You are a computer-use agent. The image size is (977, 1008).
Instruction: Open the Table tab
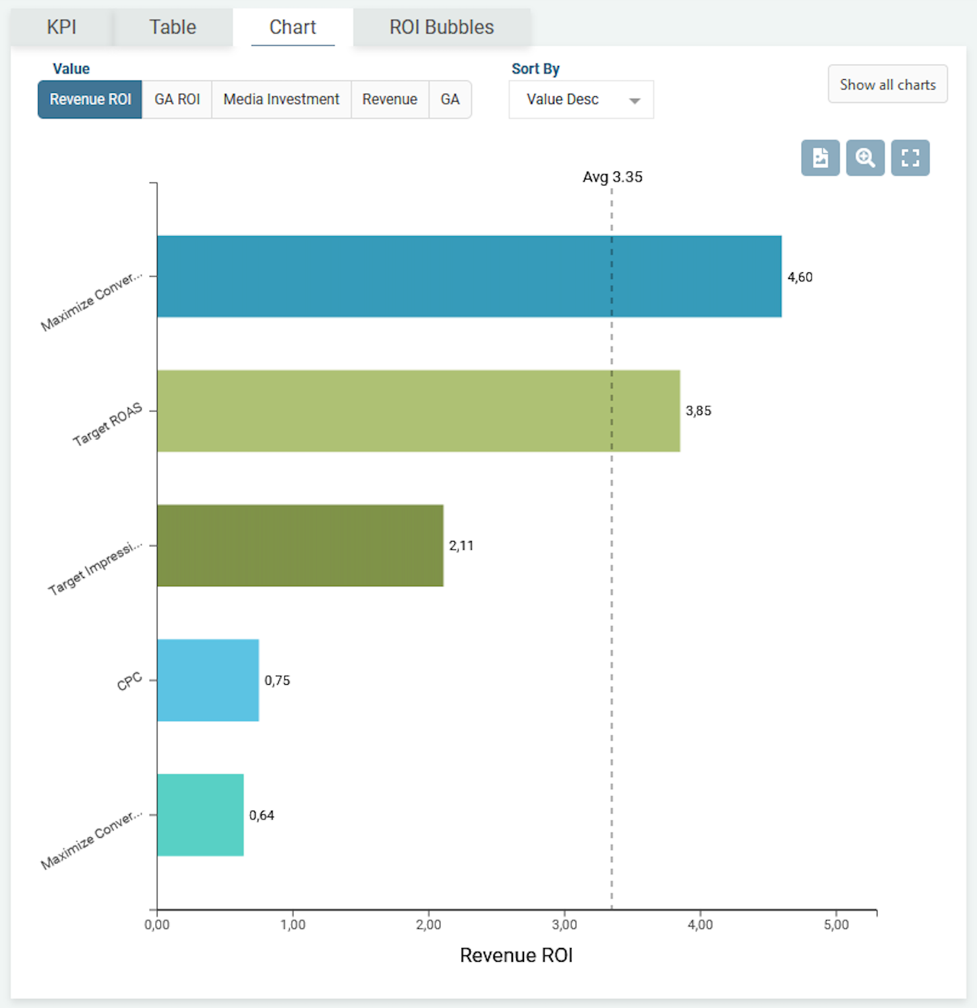pyautogui.click(x=173, y=27)
